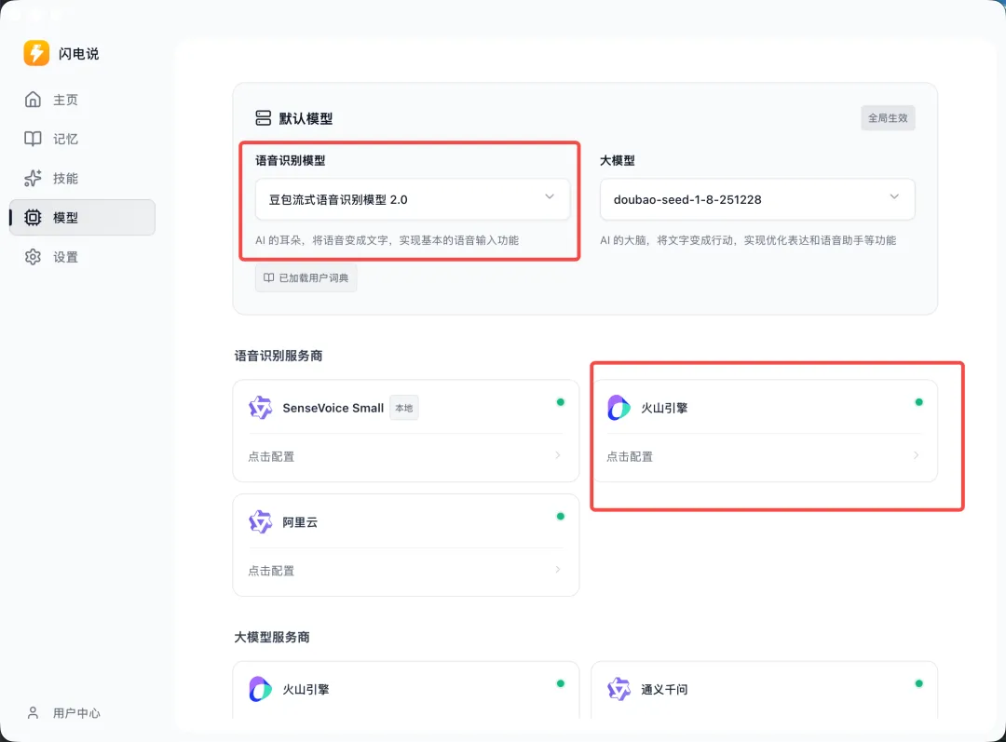Click the 通义千问 provider logo
The width and height of the screenshot is (1006, 742).
click(x=619, y=690)
